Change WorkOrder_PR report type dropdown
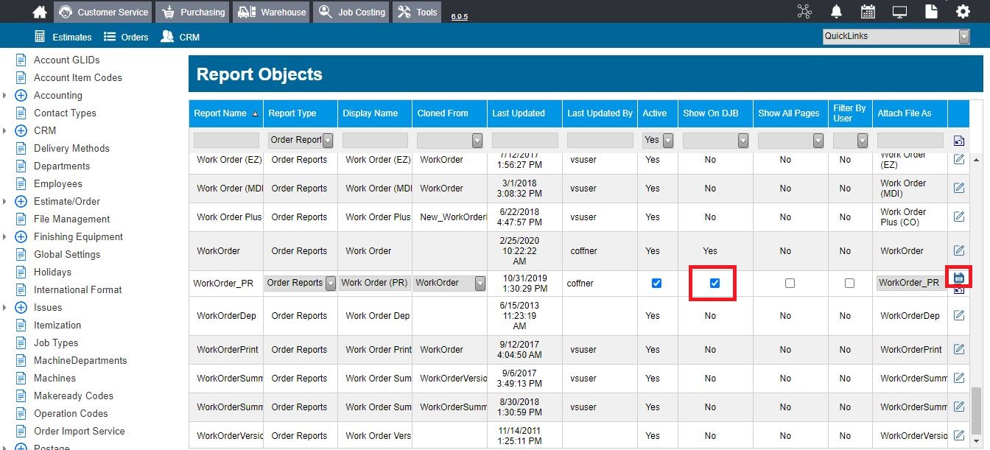 point(301,283)
